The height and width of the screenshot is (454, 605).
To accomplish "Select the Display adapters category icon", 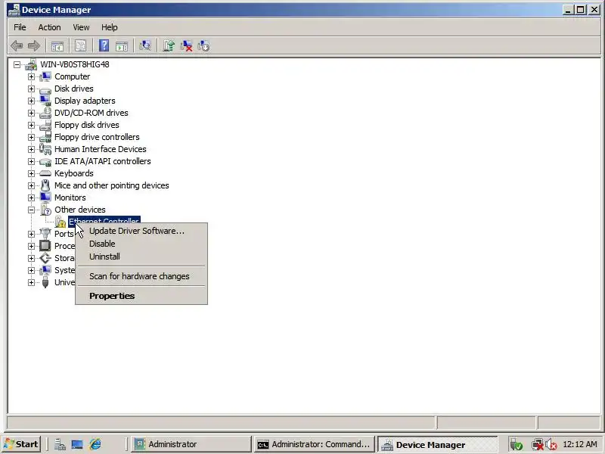I will tap(45, 101).
